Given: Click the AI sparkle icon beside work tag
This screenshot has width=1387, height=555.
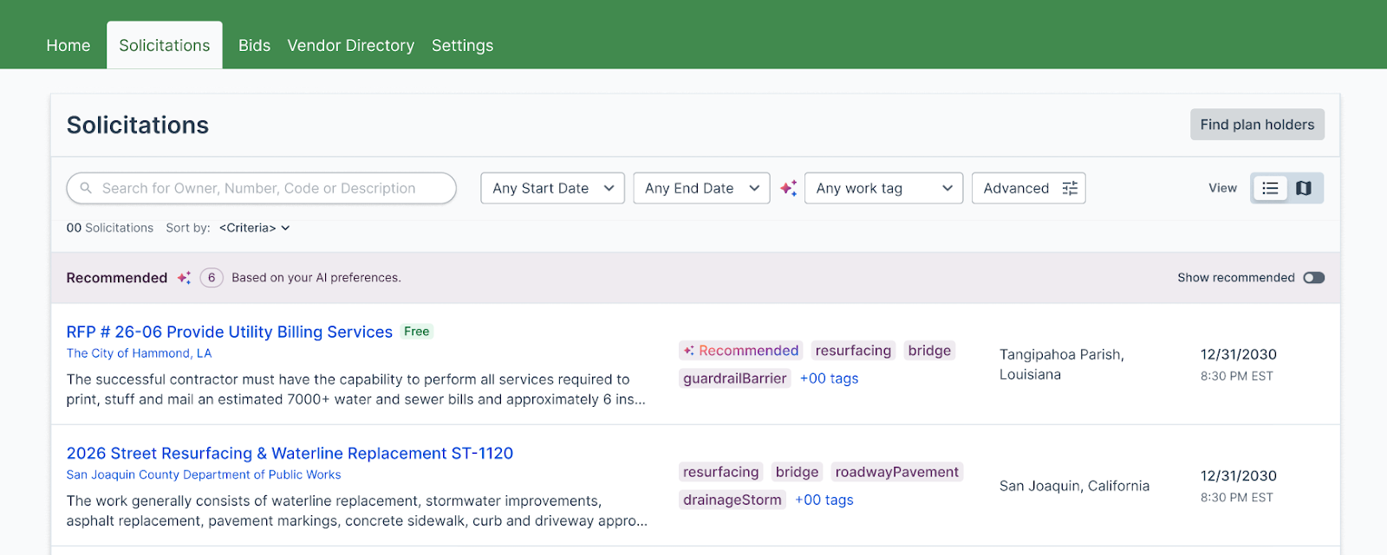Looking at the screenshot, I should point(788,188).
